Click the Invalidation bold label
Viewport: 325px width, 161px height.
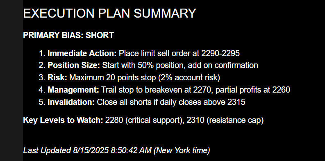point(71,102)
